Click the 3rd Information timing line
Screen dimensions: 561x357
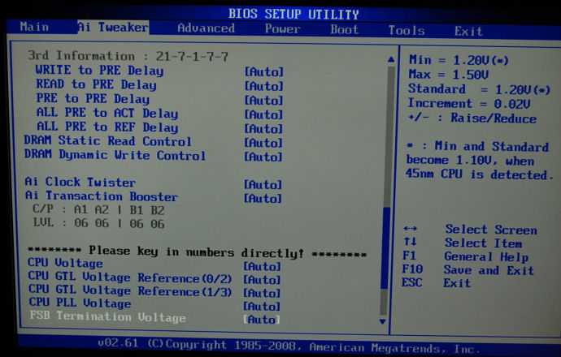pyautogui.click(x=128, y=56)
